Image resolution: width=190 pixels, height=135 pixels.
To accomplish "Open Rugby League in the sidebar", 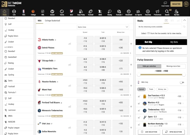I will [x=18, y=128].
